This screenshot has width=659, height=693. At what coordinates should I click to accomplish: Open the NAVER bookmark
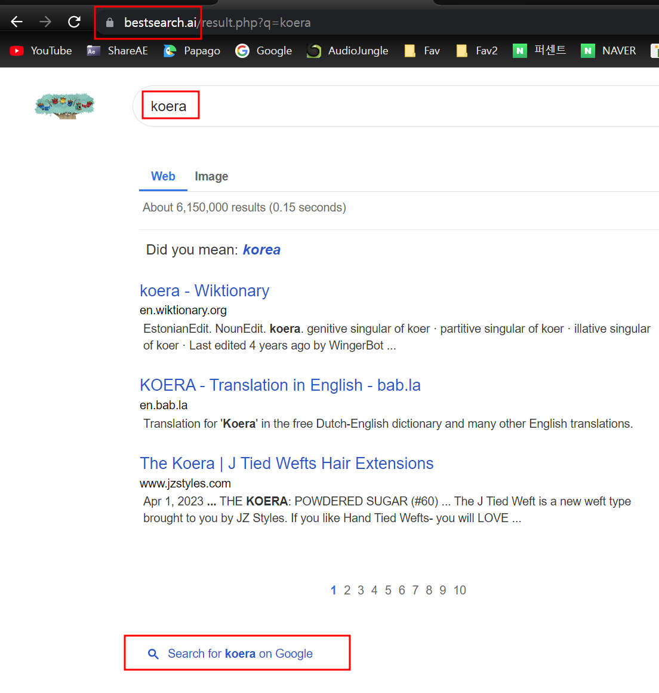click(x=608, y=51)
